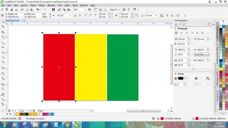Open the Effects menu
Image resolution: width=228 pixels, height=128 pixels.
click(42, 6)
